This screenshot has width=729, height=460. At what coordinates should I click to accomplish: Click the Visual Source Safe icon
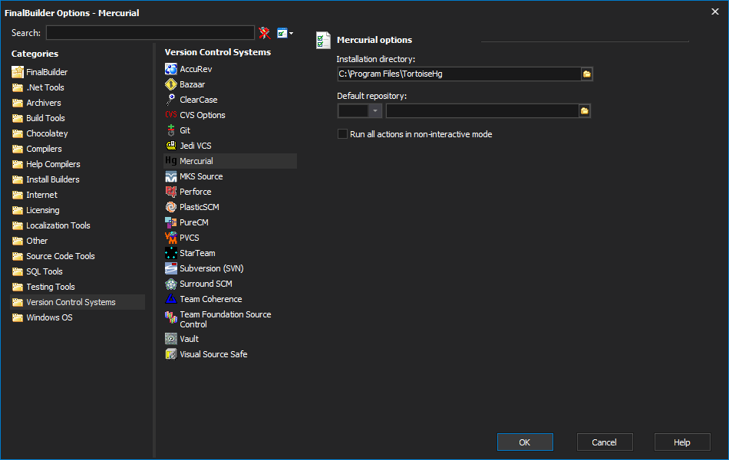(x=171, y=354)
